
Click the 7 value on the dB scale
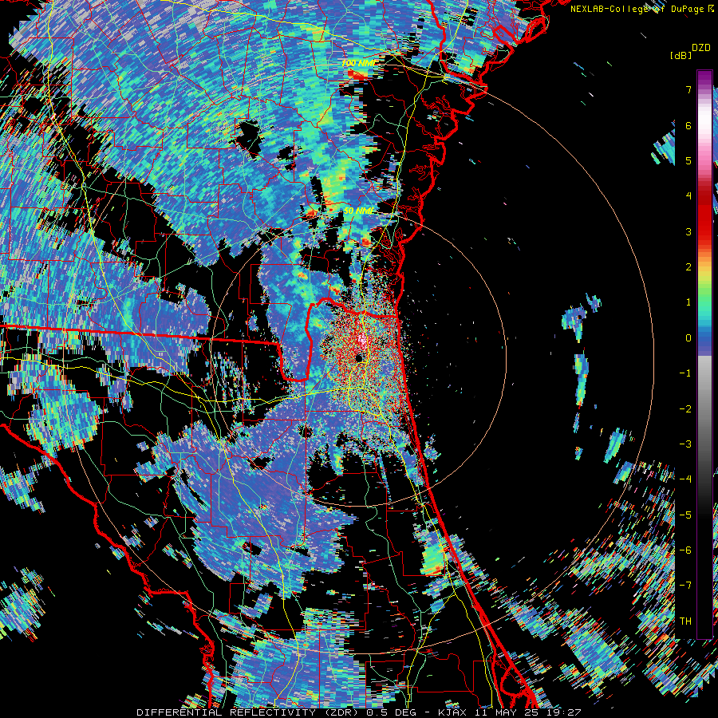[688, 90]
